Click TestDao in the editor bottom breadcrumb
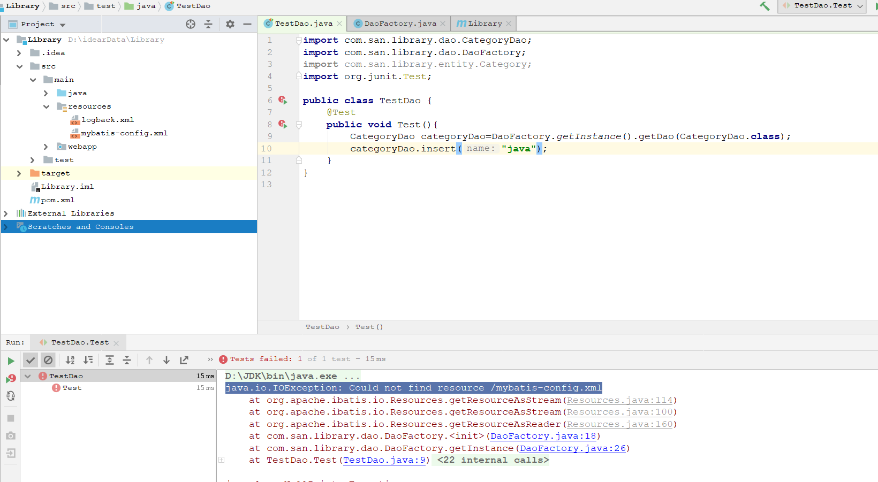The height and width of the screenshot is (482, 878). coord(322,327)
